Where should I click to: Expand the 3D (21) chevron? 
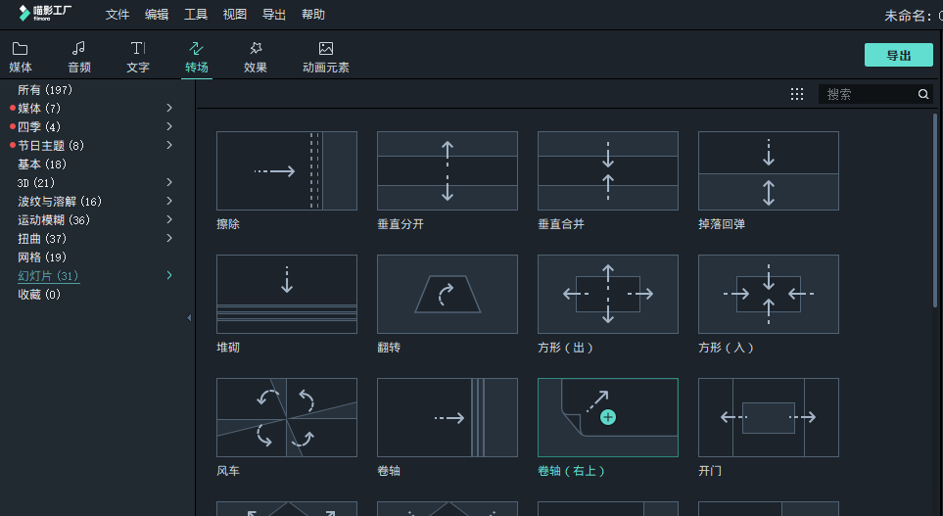tap(169, 182)
